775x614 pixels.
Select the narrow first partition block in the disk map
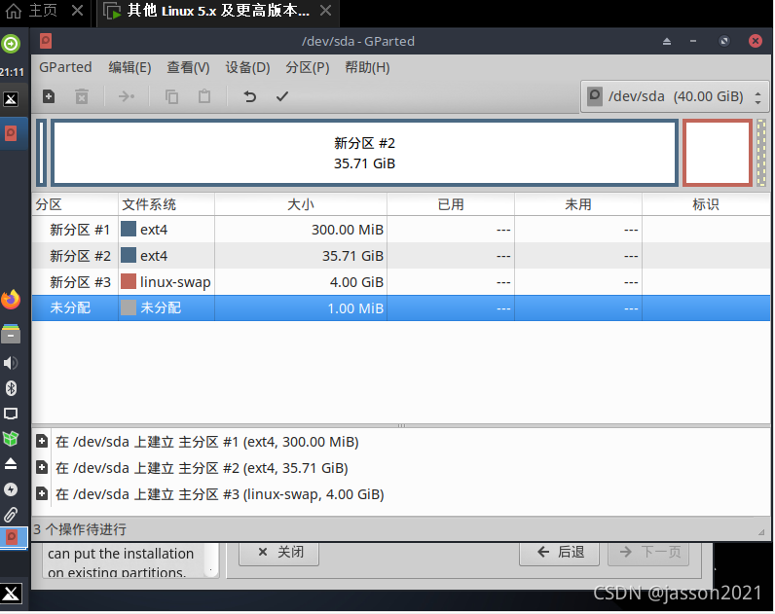coord(42,153)
